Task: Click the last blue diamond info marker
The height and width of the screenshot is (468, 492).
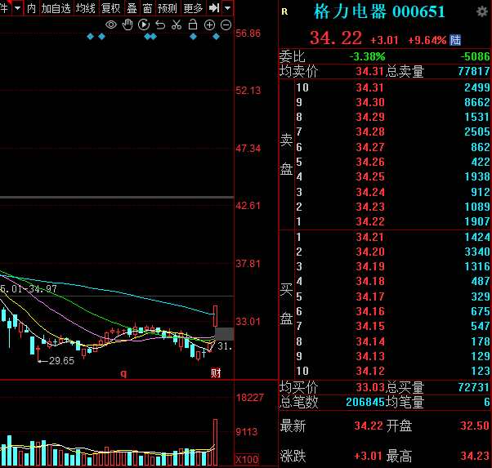Action: pyautogui.click(x=216, y=37)
